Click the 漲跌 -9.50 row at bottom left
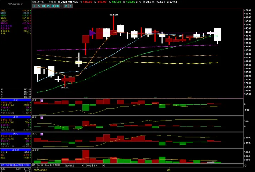This screenshot has width=255, height=172. pyautogui.click(x=16, y=169)
